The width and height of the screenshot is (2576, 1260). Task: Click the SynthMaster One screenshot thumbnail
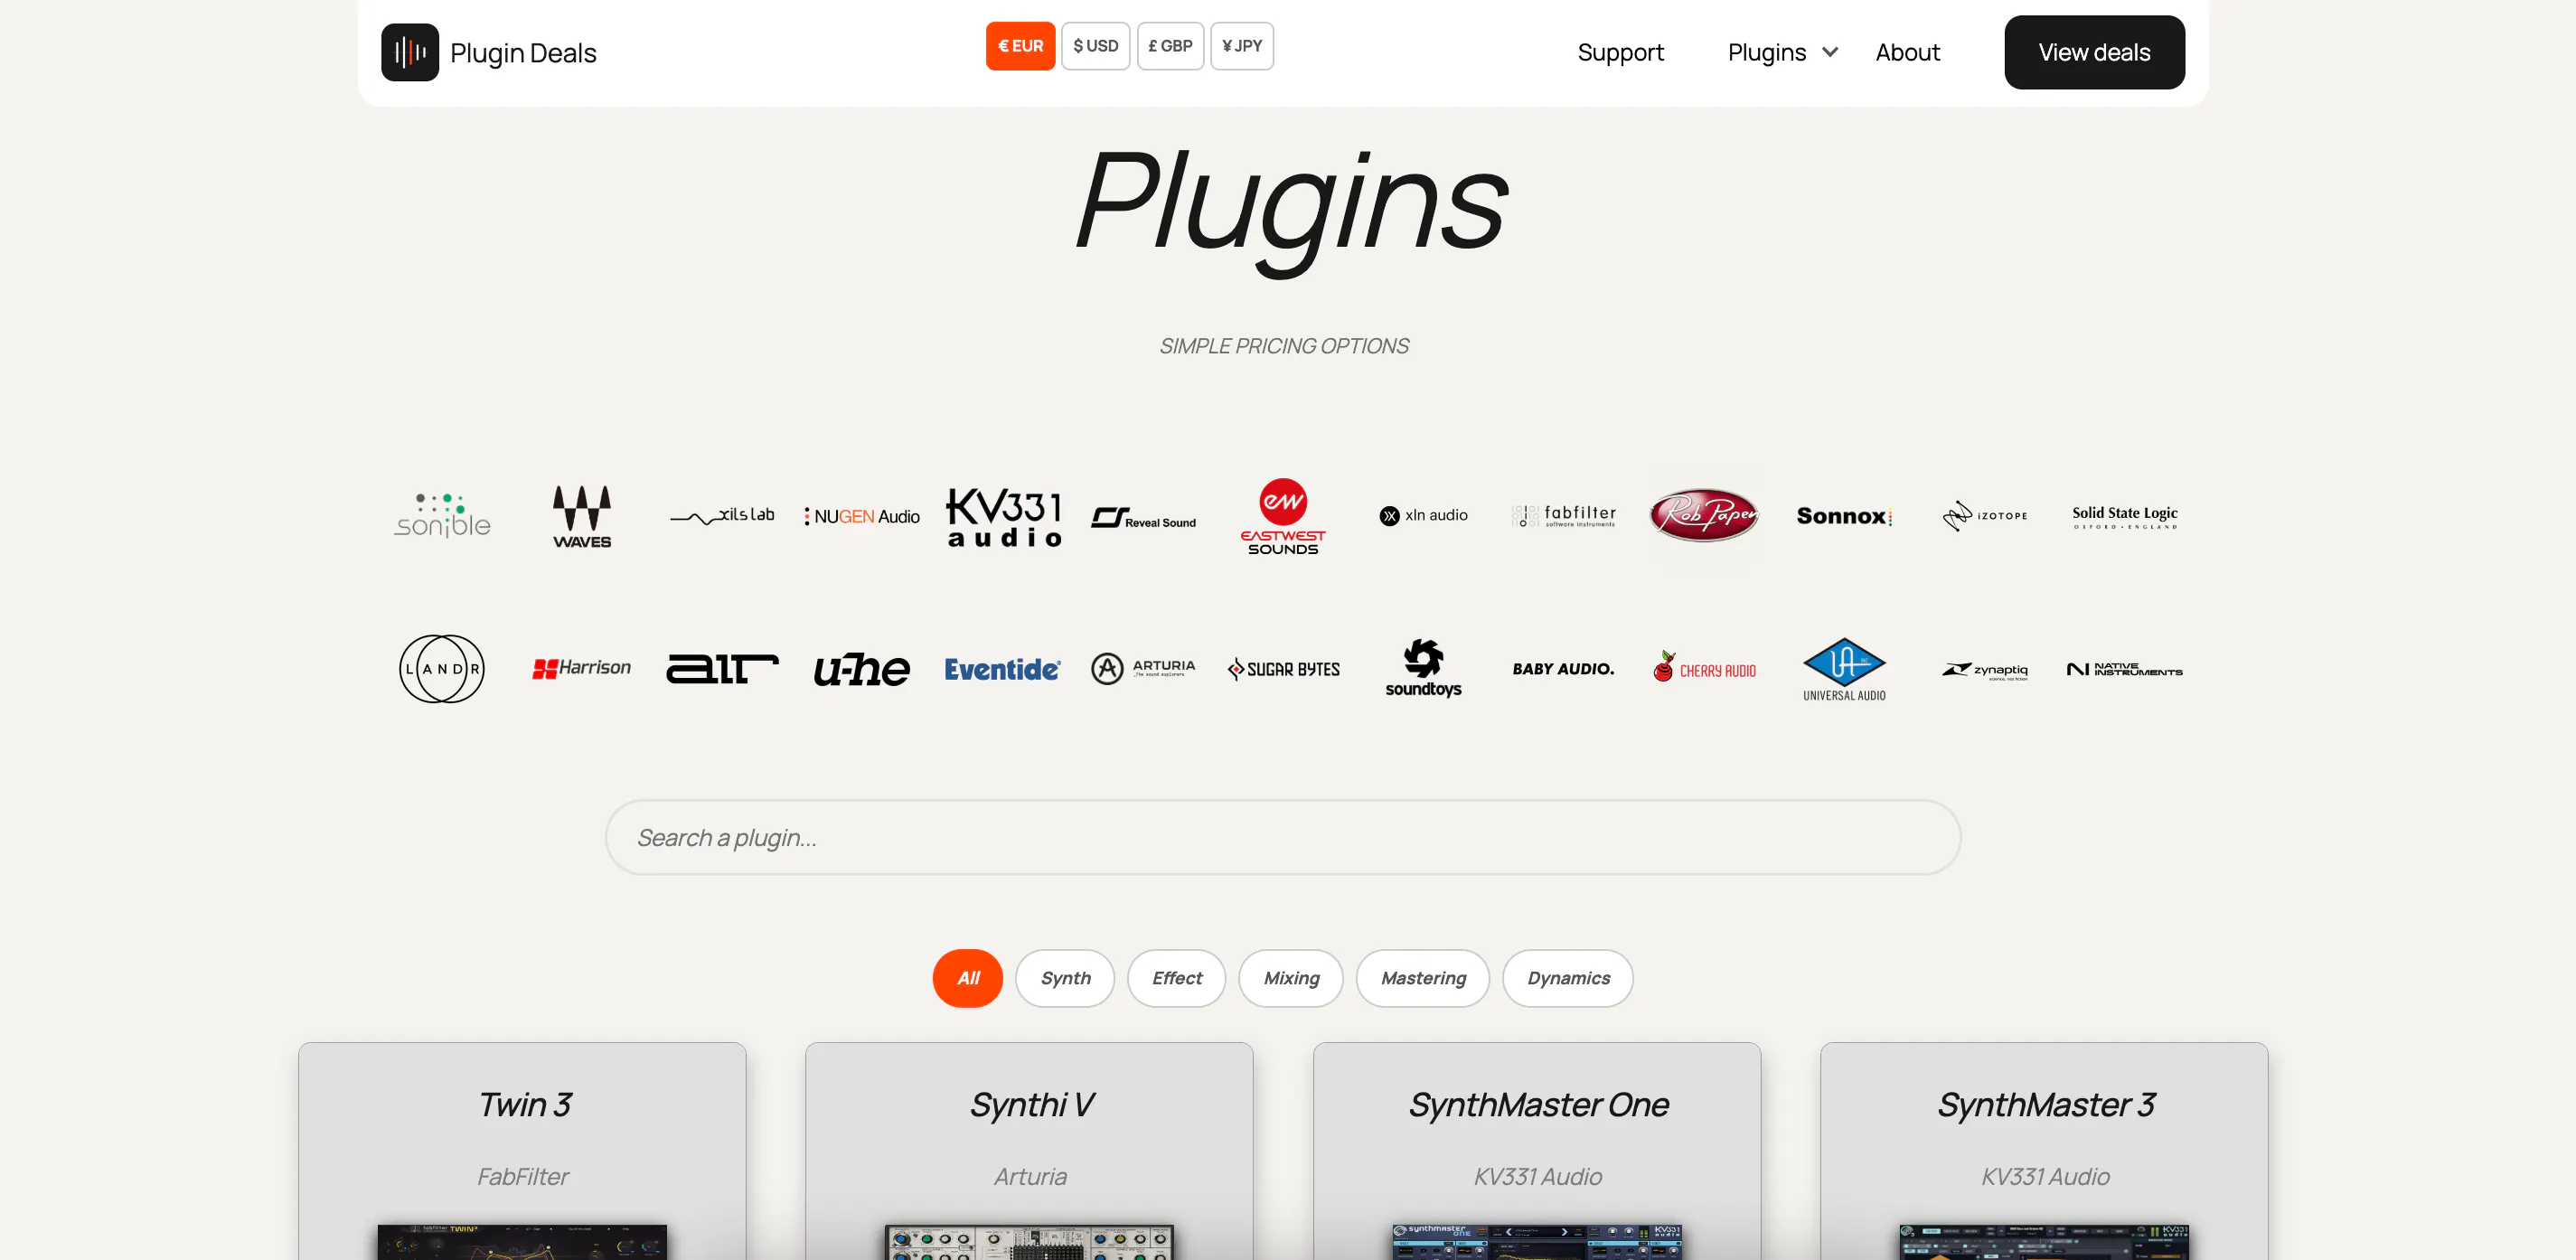tap(1537, 1242)
